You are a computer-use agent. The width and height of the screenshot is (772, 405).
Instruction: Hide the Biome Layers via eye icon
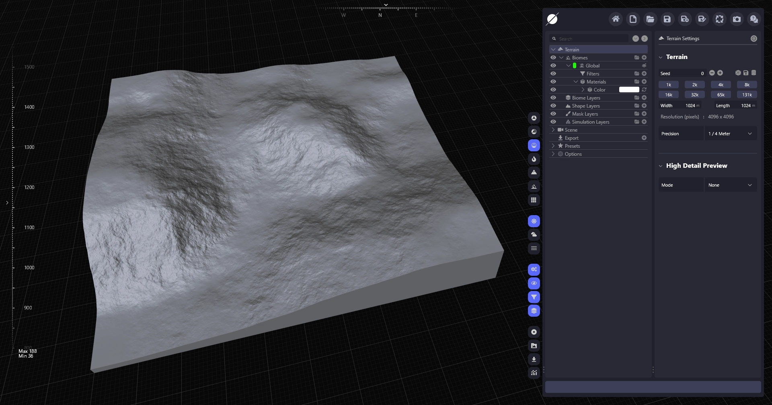point(553,98)
